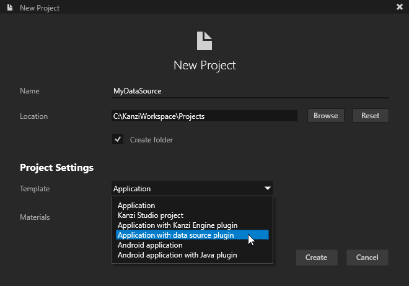Cancel the new project creation

click(367, 258)
